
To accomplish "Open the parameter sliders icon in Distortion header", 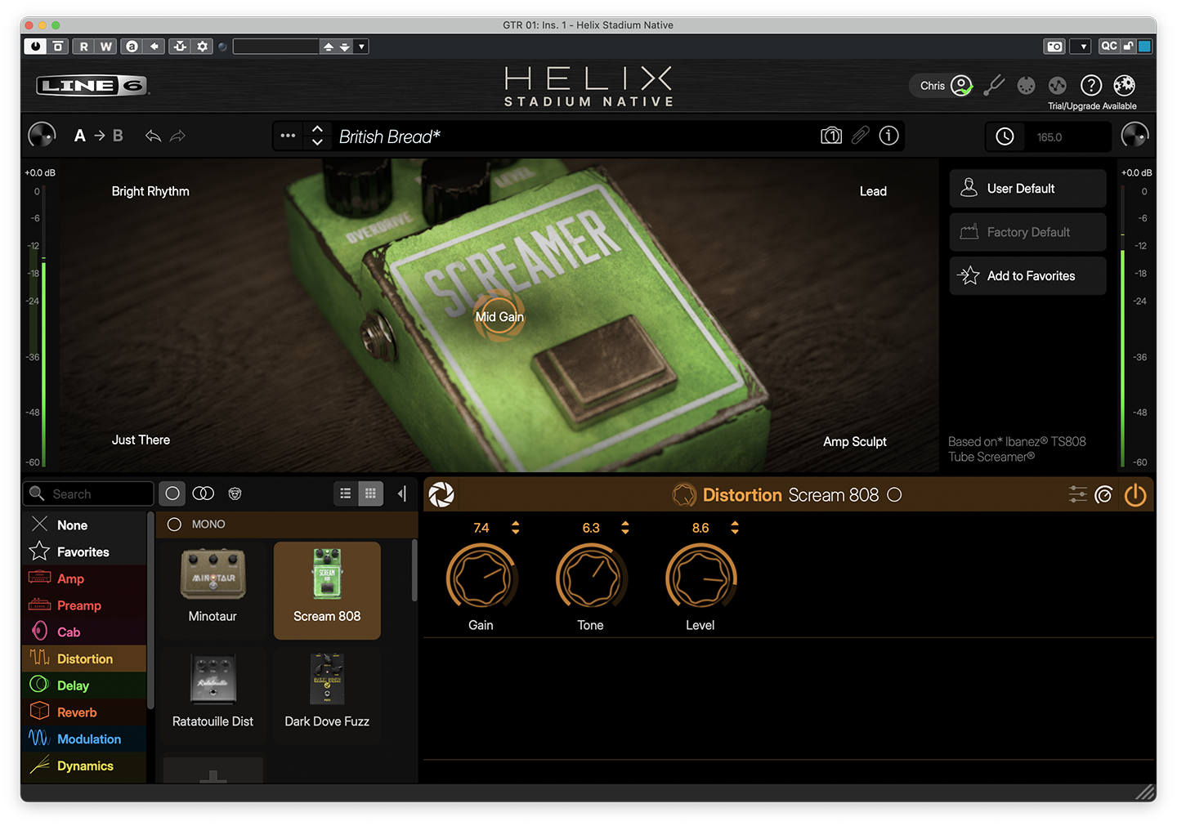I will pos(1078,494).
